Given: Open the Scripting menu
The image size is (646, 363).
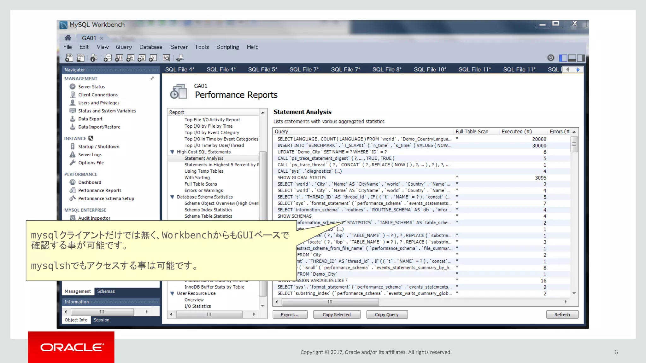Looking at the screenshot, I should (x=227, y=47).
